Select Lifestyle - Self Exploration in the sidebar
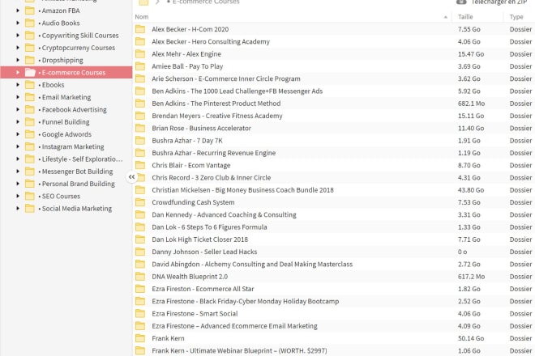 point(80,159)
